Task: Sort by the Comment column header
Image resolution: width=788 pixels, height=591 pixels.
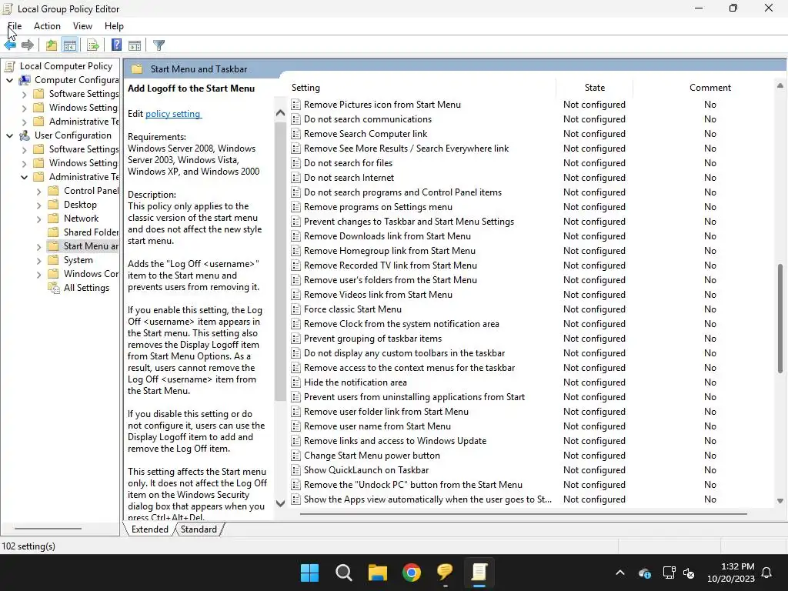Action: click(710, 88)
